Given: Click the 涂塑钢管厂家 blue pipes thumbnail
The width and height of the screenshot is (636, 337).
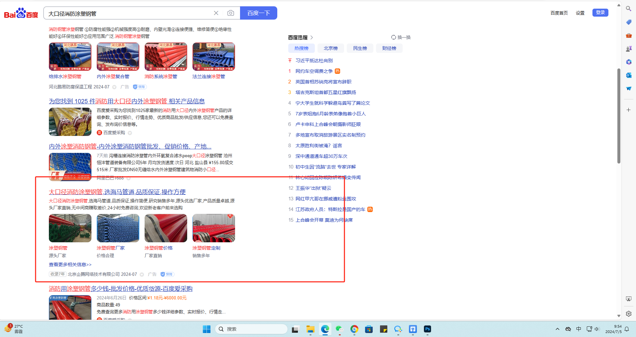Looking at the screenshot, I should tap(118, 228).
